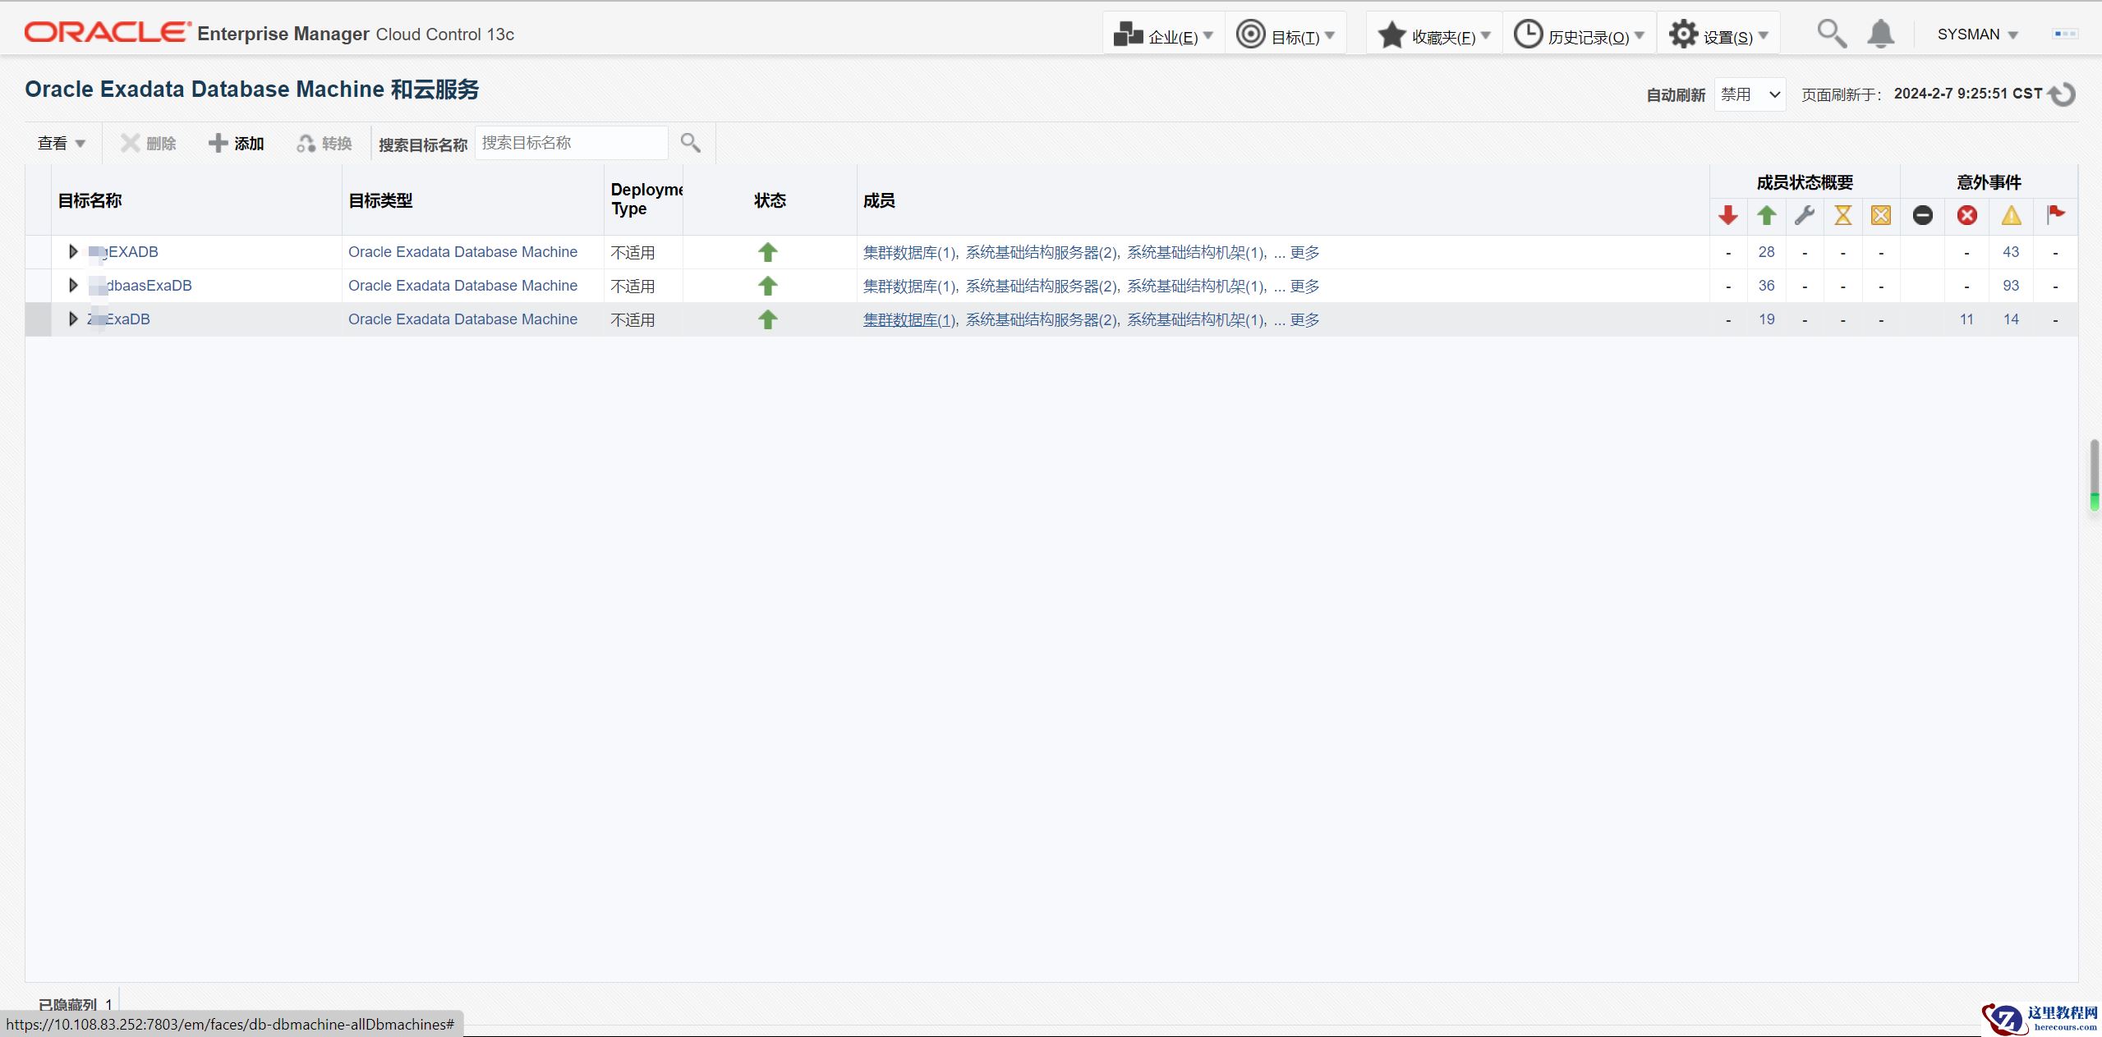Open the 查看 view dropdown menu
2102x1037 pixels.
pos(62,144)
